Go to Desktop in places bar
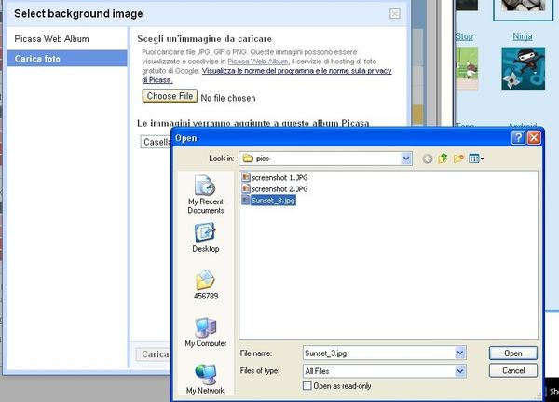This screenshot has height=402, width=559. pyautogui.click(x=205, y=237)
